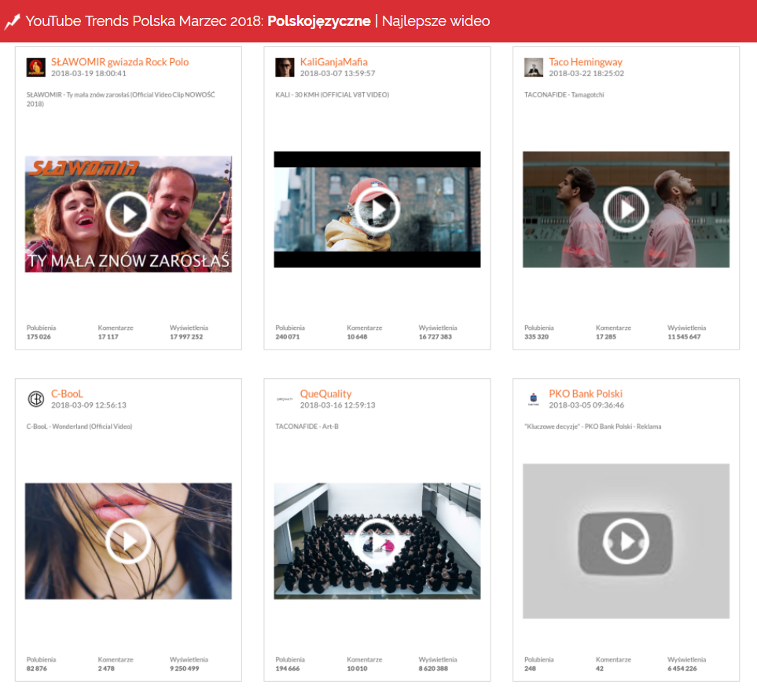Play the SŁAWOMIR Ty mała znów zarosłaś video
Image resolution: width=757 pixels, height=689 pixels.
tap(127, 214)
